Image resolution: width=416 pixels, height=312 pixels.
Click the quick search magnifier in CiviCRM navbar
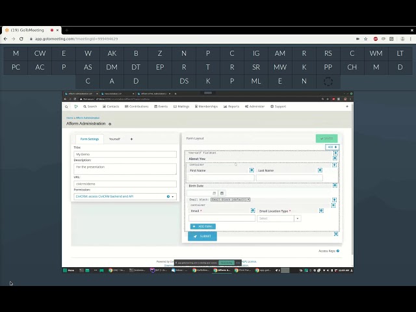point(66,107)
